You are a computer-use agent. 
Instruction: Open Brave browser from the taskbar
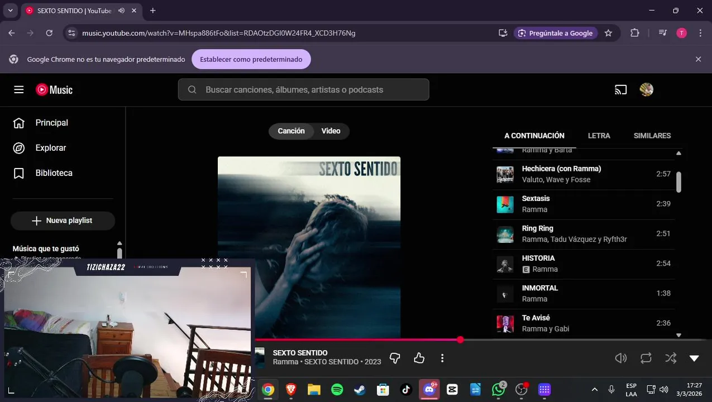click(291, 390)
